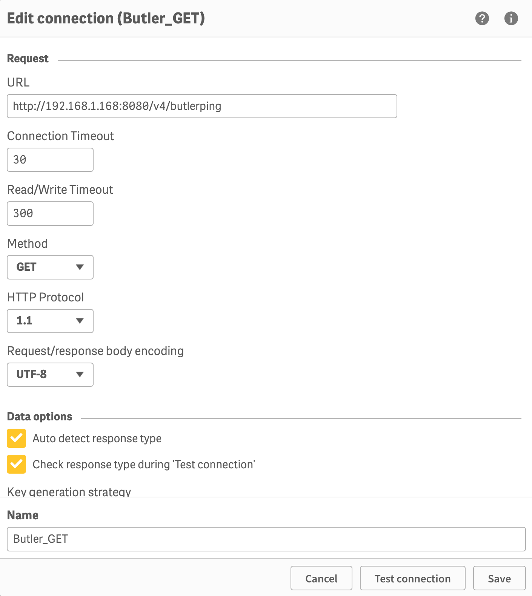Edit the Name field containing Butler_GET
532x596 pixels.
[x=266, y=539]
